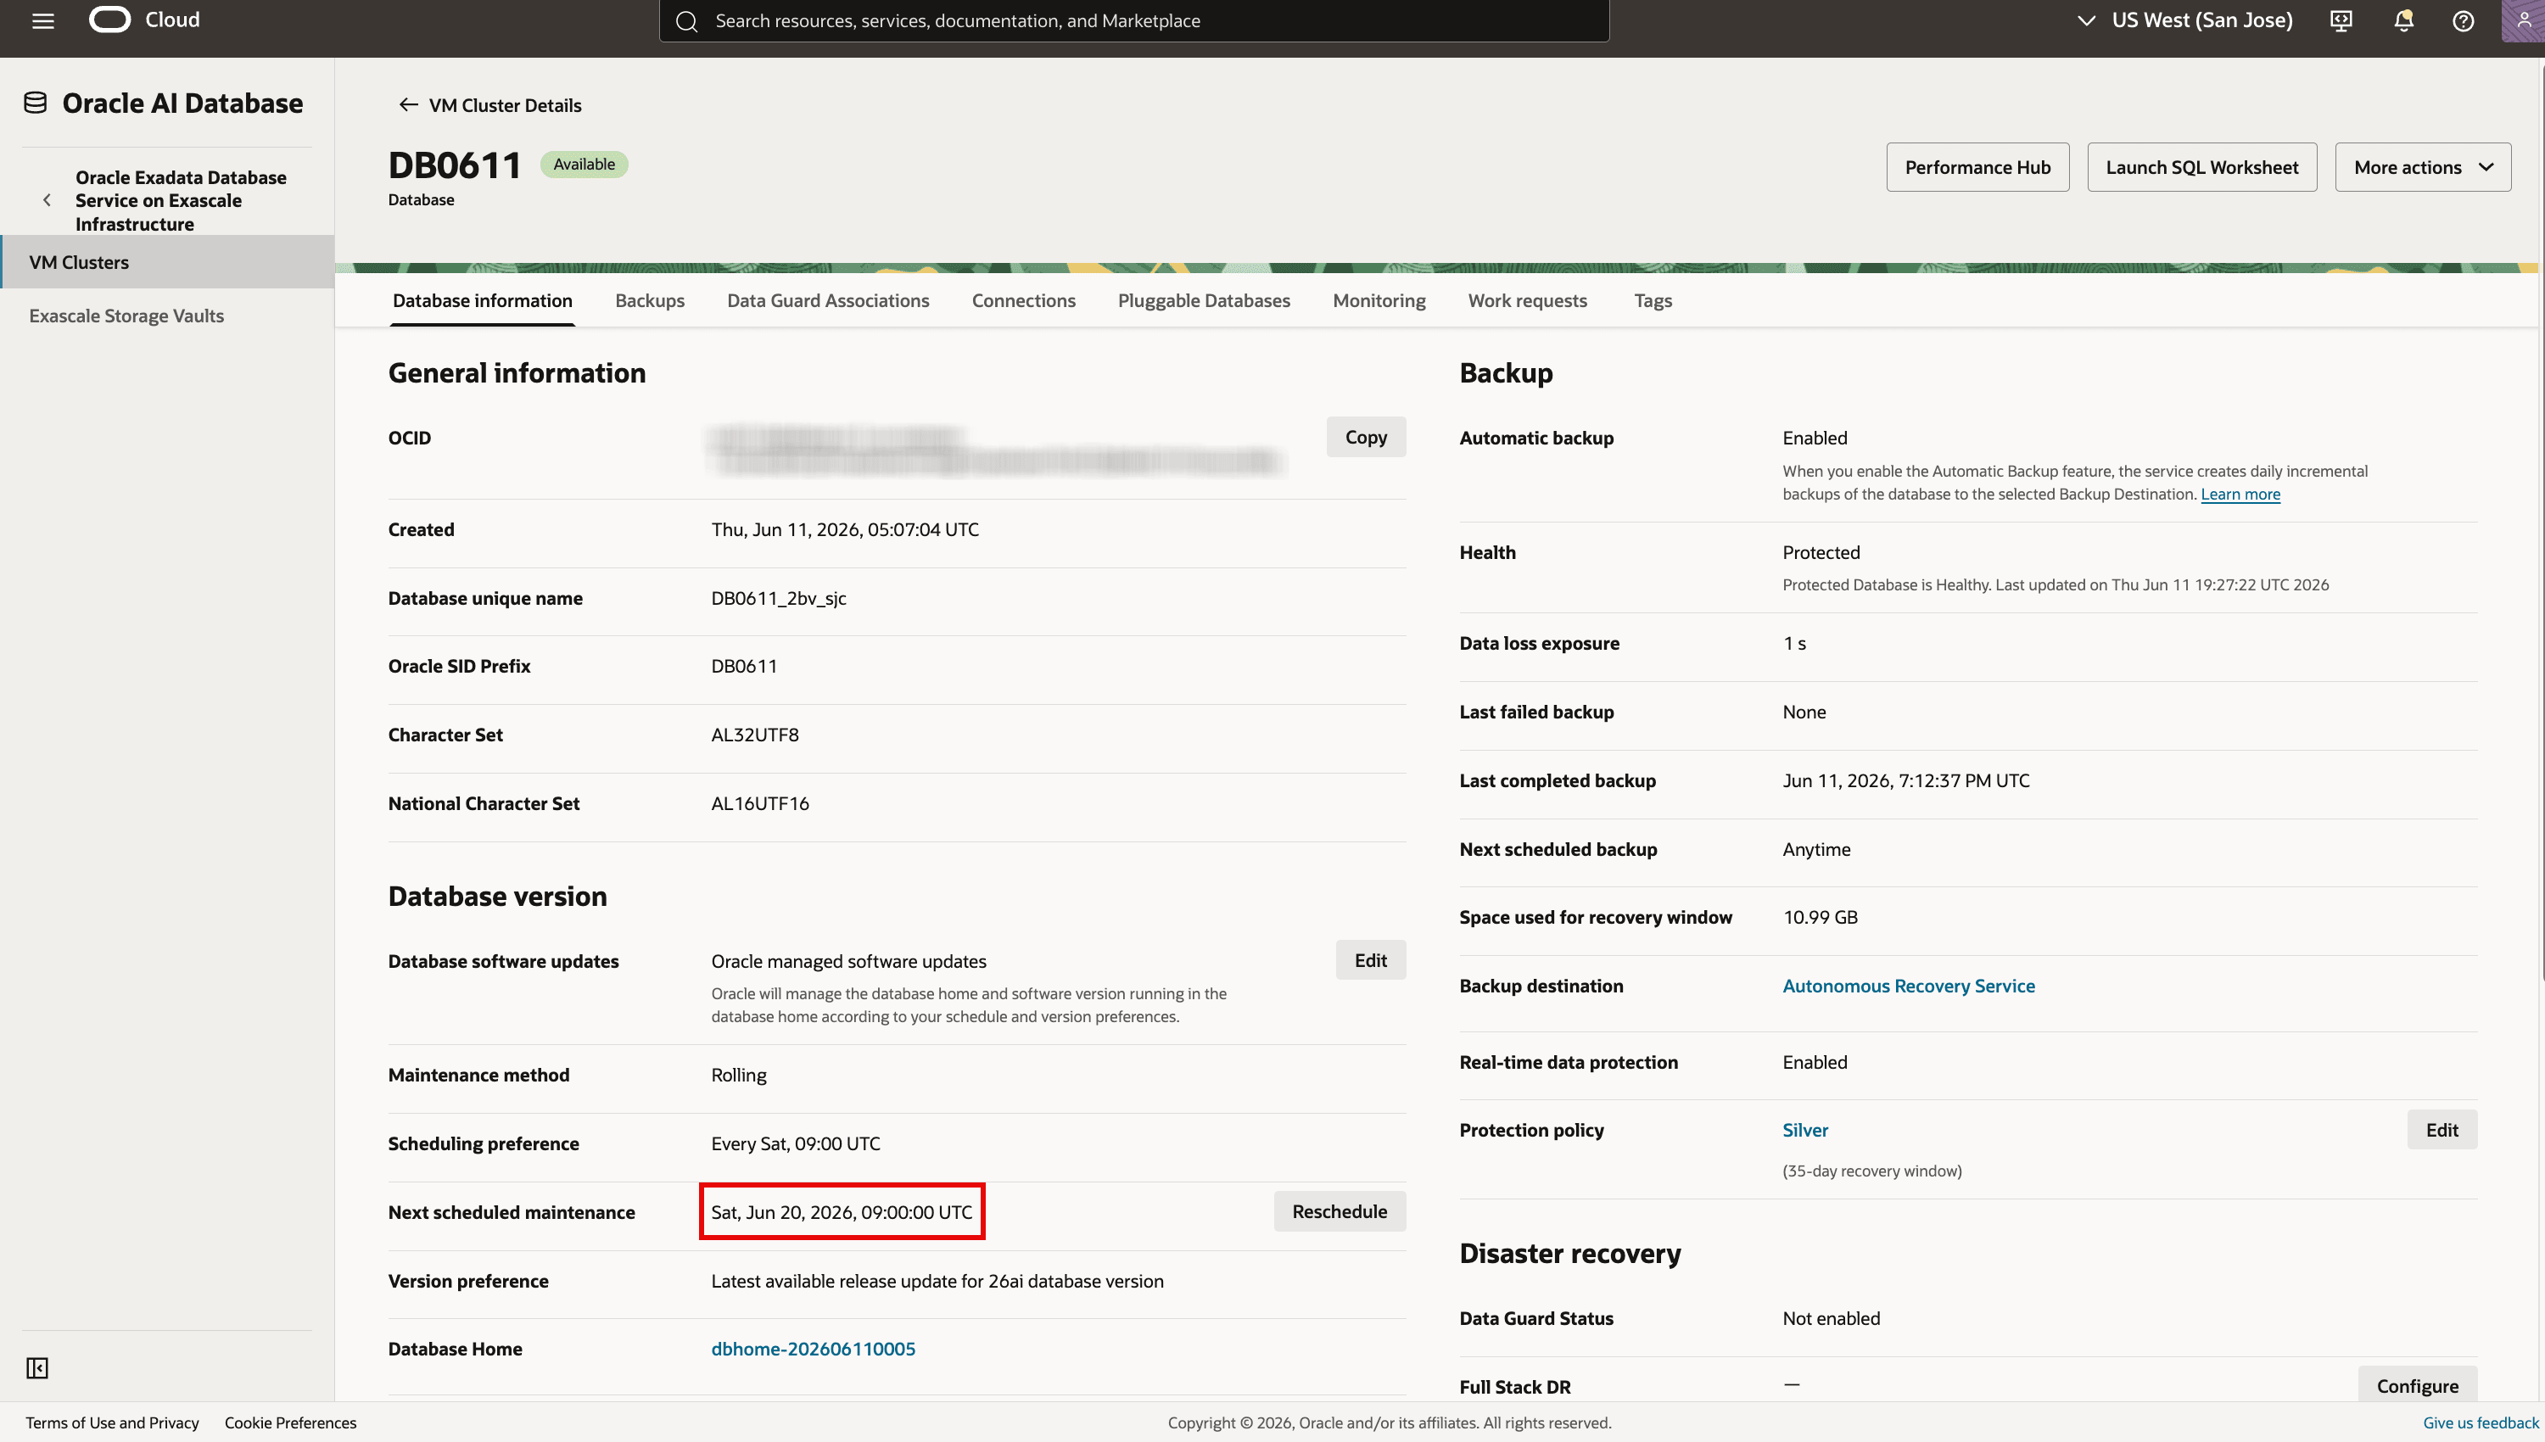Select the Oracle SID Prefix value DB0611
This screenshot has height=1442, width=2545.
pos(744,666)
